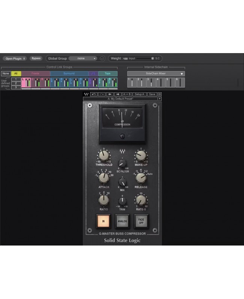Image resolution: width=244 pixels, height=299 pixels.
Task: Click the Attack knob
Action: coord(104,178)
